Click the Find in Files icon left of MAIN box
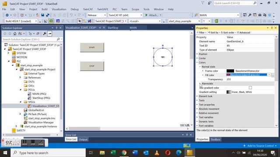The width and height of the screenshot is (280, 157). click(196, 15)
